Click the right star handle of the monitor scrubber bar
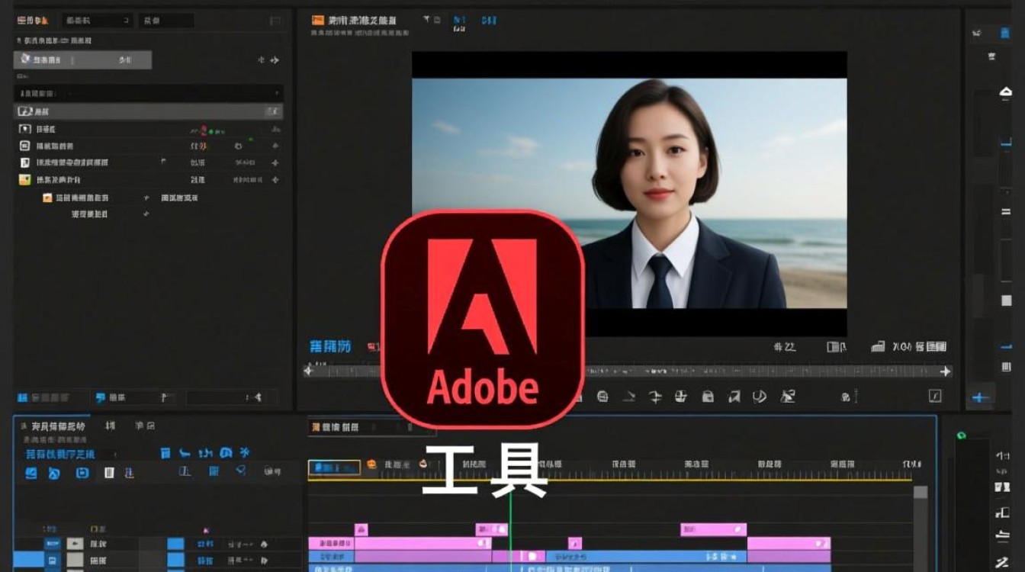This screenshot has height=572, width=1025. [x=945, y=371]
